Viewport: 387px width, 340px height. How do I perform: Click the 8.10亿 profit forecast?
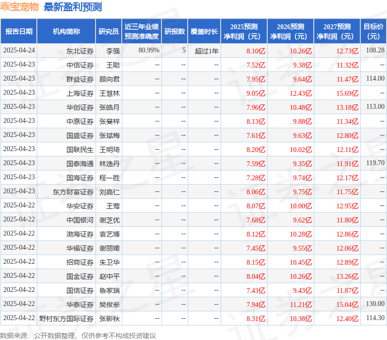point(256,51)
